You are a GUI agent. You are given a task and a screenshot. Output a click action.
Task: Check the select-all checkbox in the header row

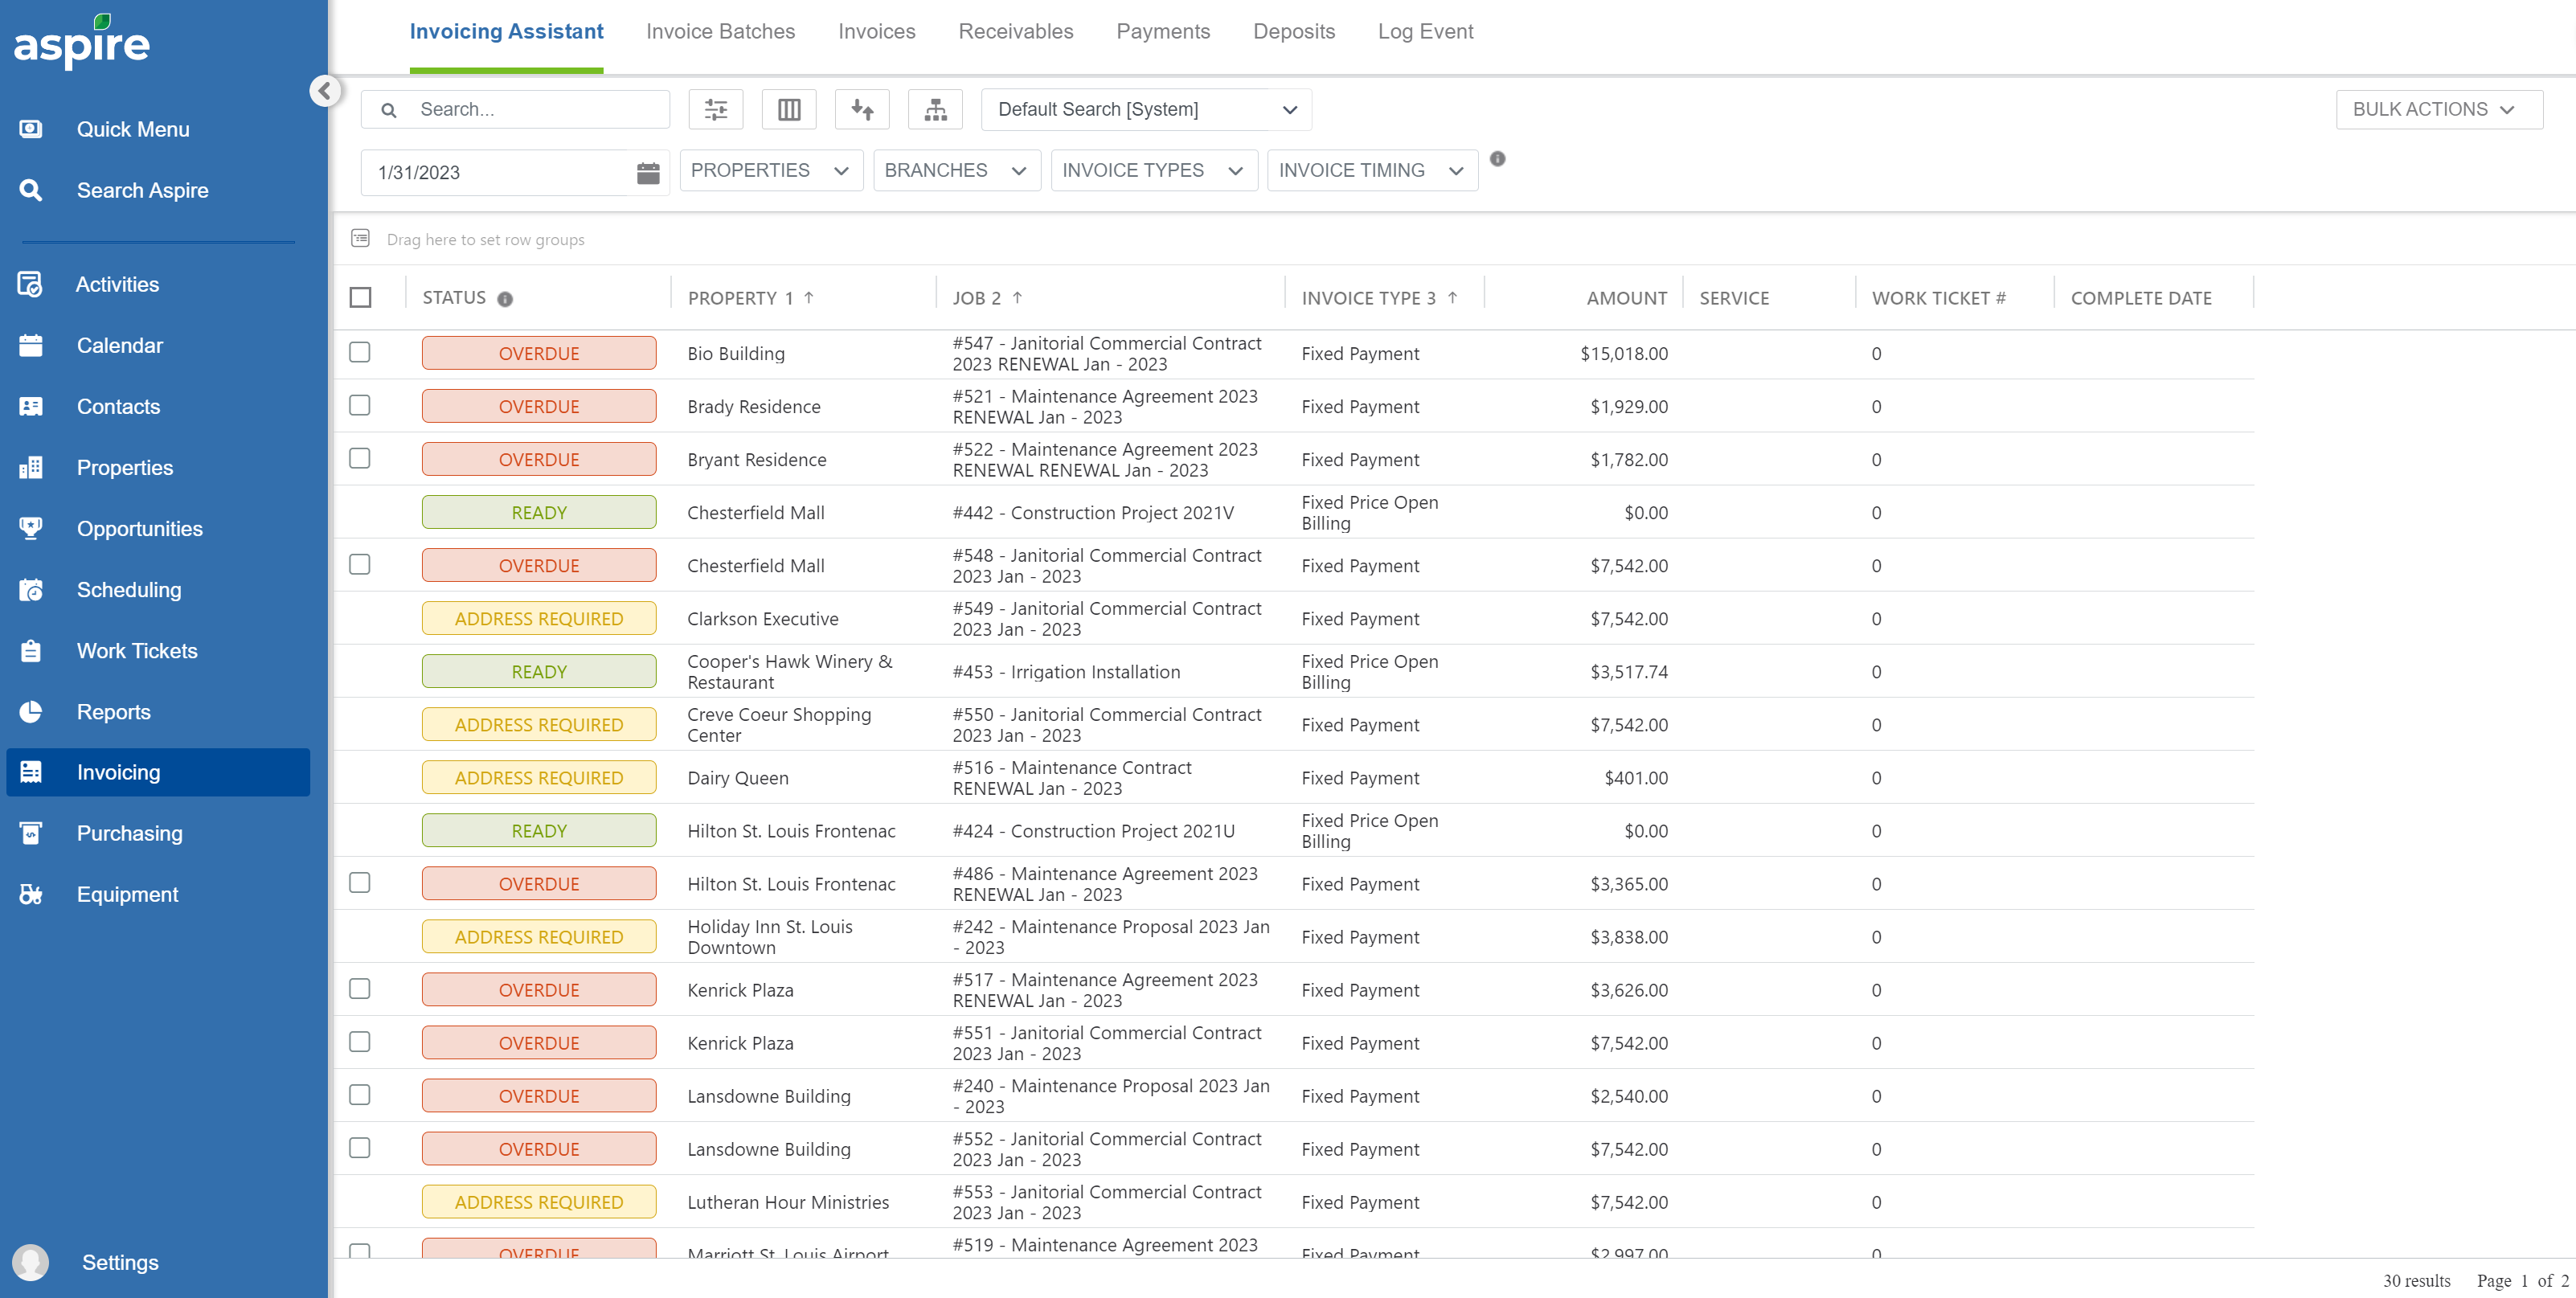[x=362, y=297]
